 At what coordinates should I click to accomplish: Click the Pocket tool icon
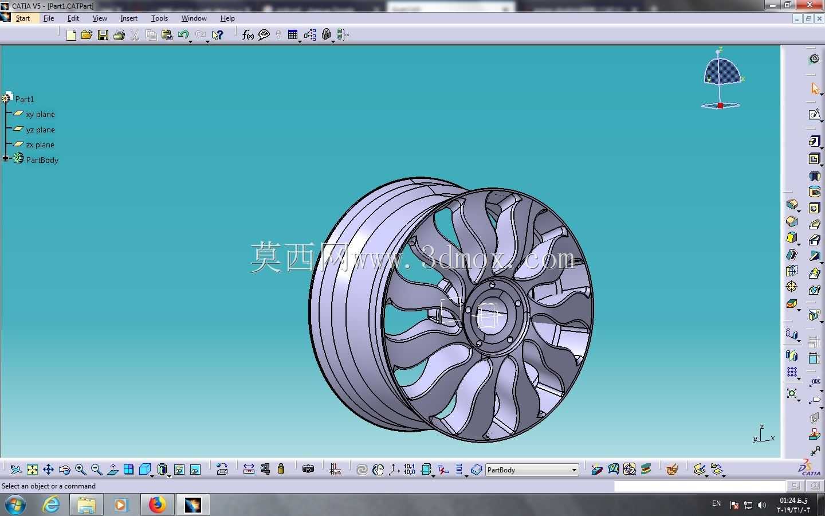pyautogui.click(x=814, y=159)
